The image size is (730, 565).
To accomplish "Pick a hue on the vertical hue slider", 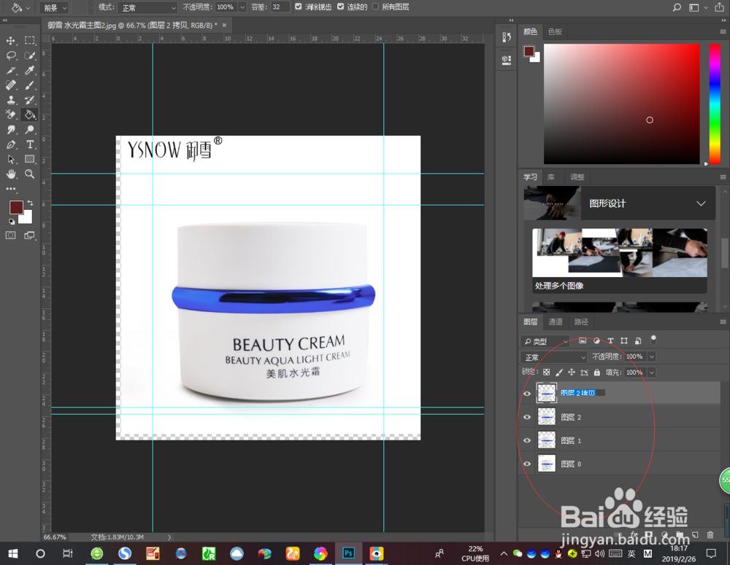I will click(x=715, y=104).
